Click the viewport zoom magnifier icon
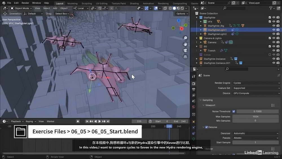The width and height of the screenshot is (282, 159). [185, 38]
